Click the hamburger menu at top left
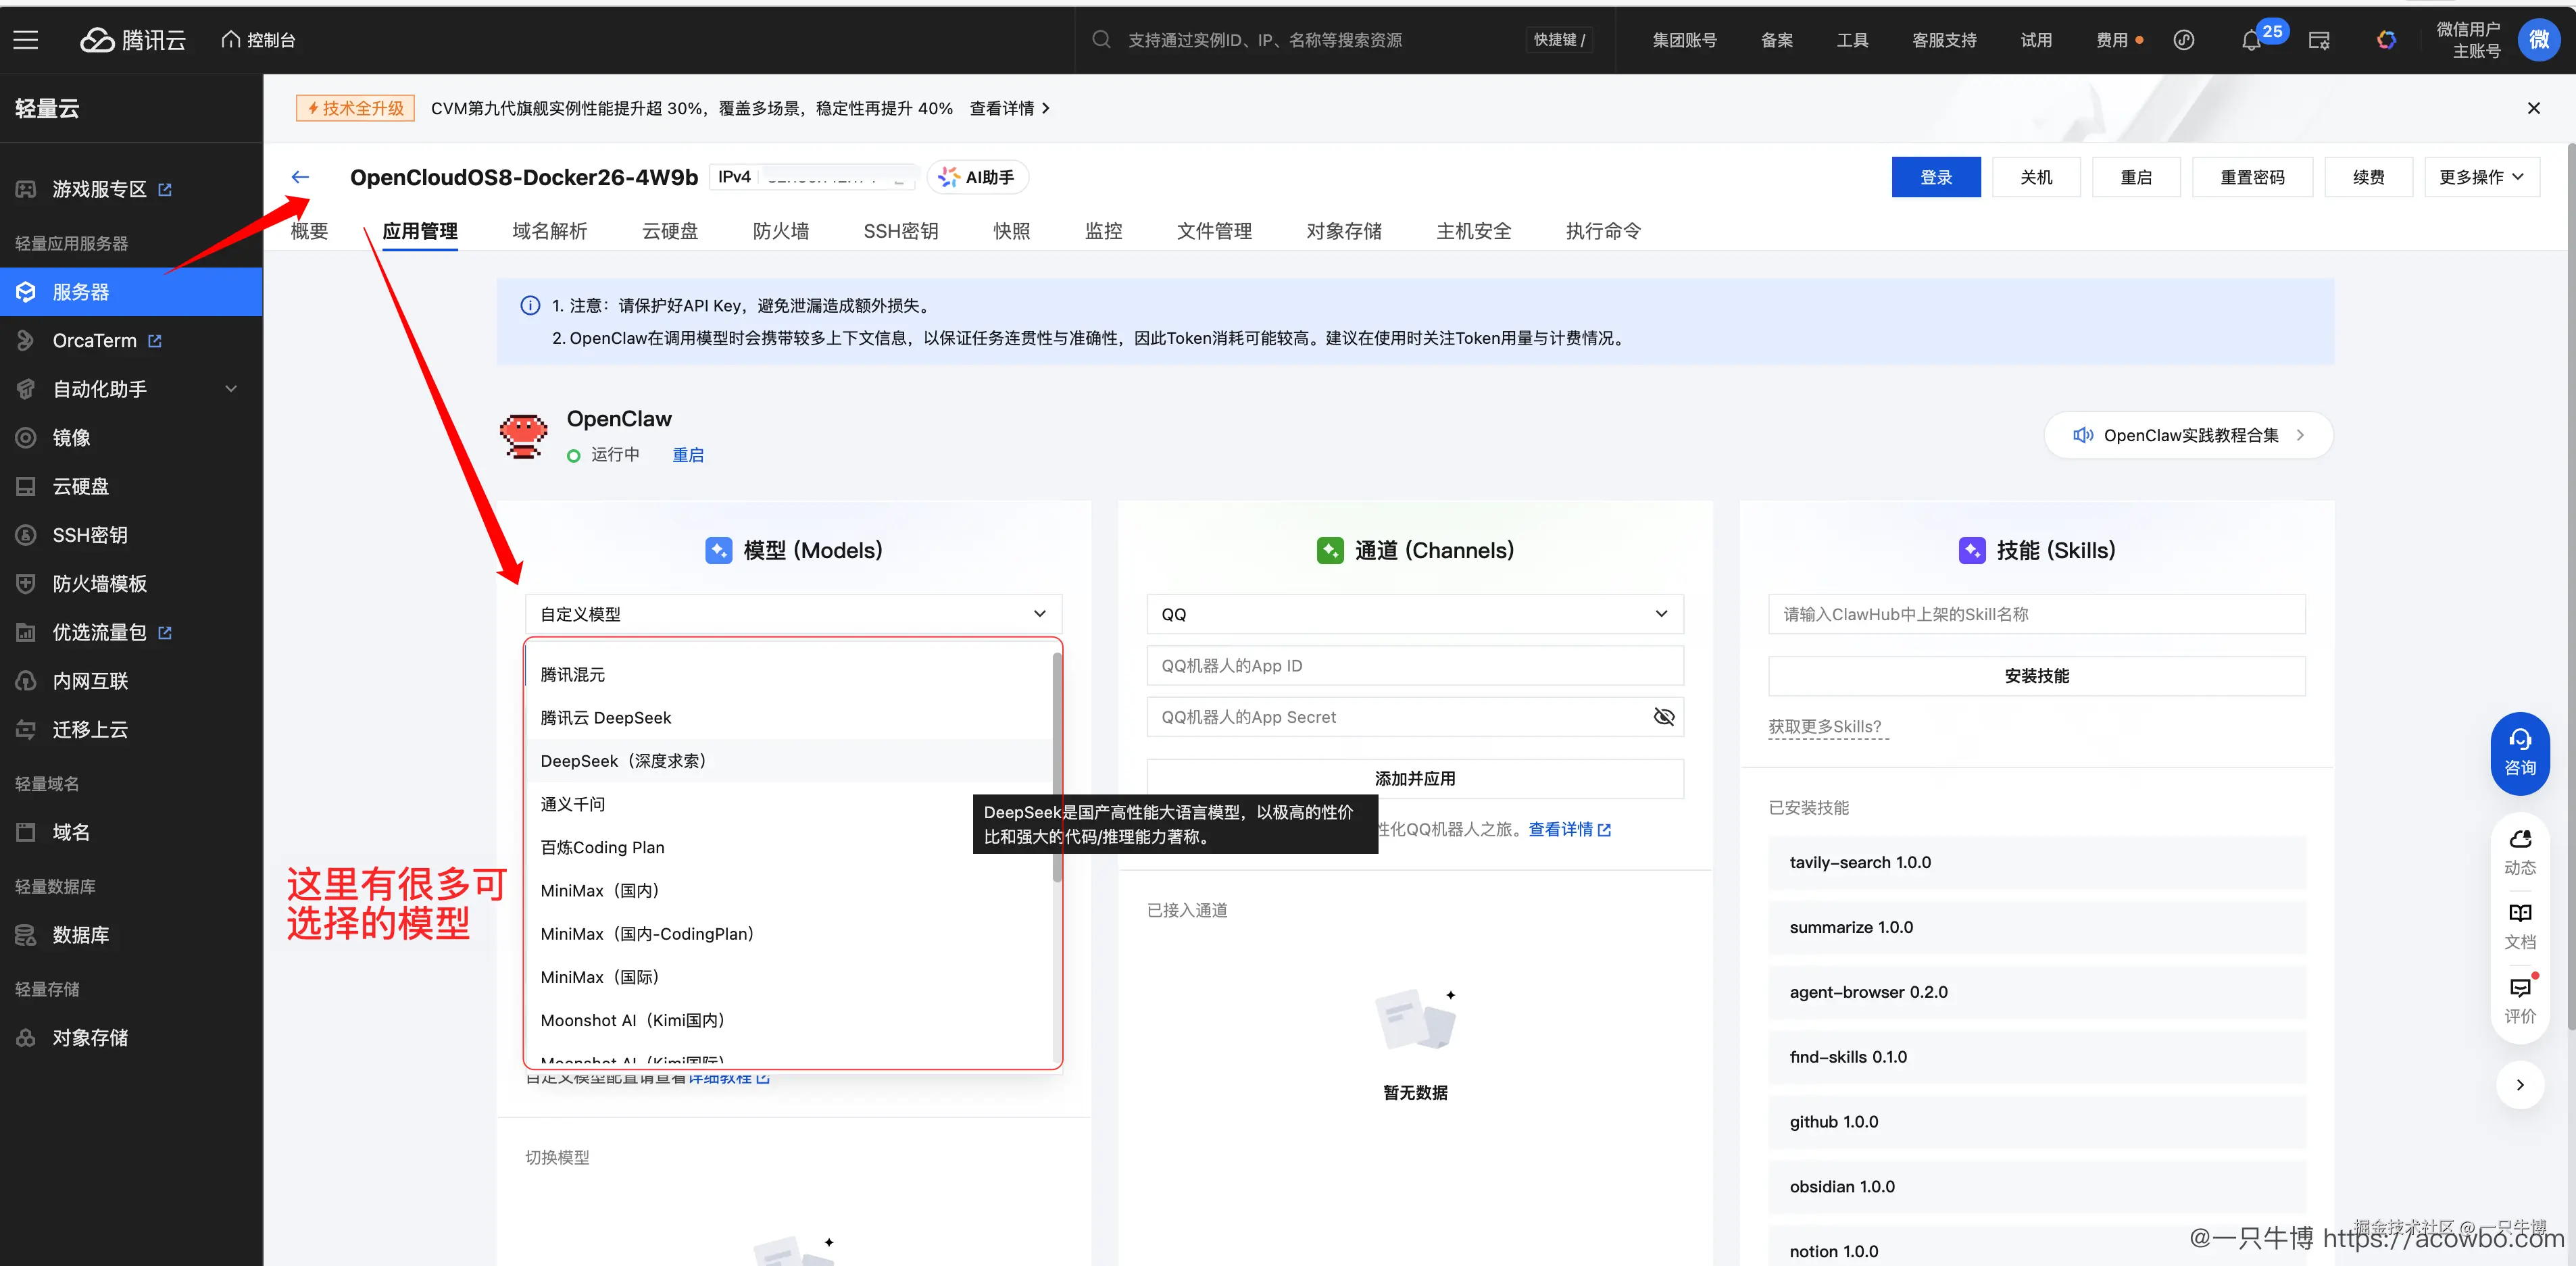This screenshot has width=2576, height=1266. pos(25,40)
